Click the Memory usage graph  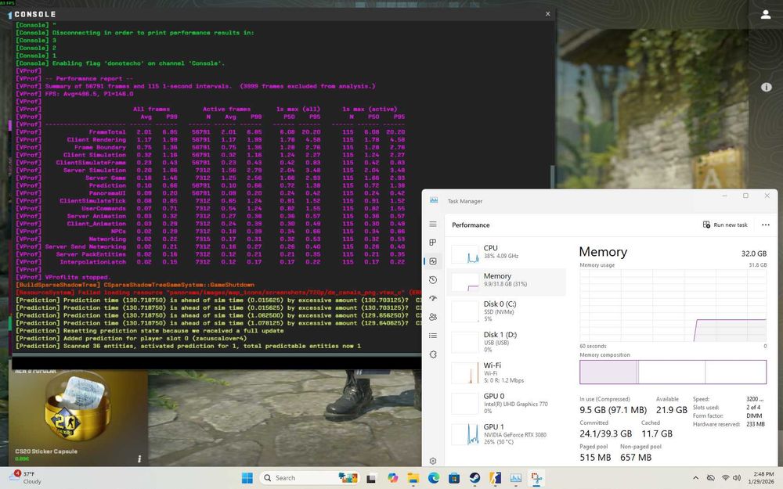tap(673, 305)
